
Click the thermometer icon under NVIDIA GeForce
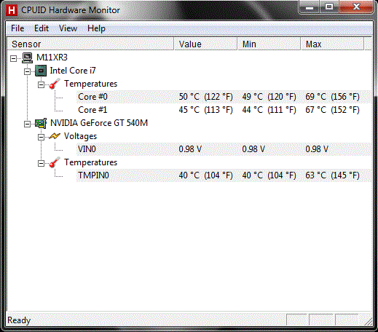click(55, 162)
